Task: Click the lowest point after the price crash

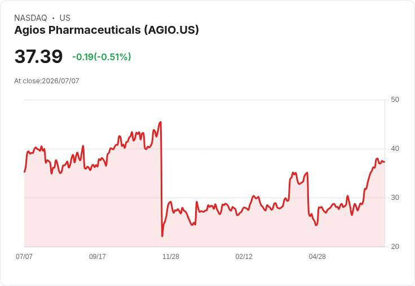Action: 162,236
